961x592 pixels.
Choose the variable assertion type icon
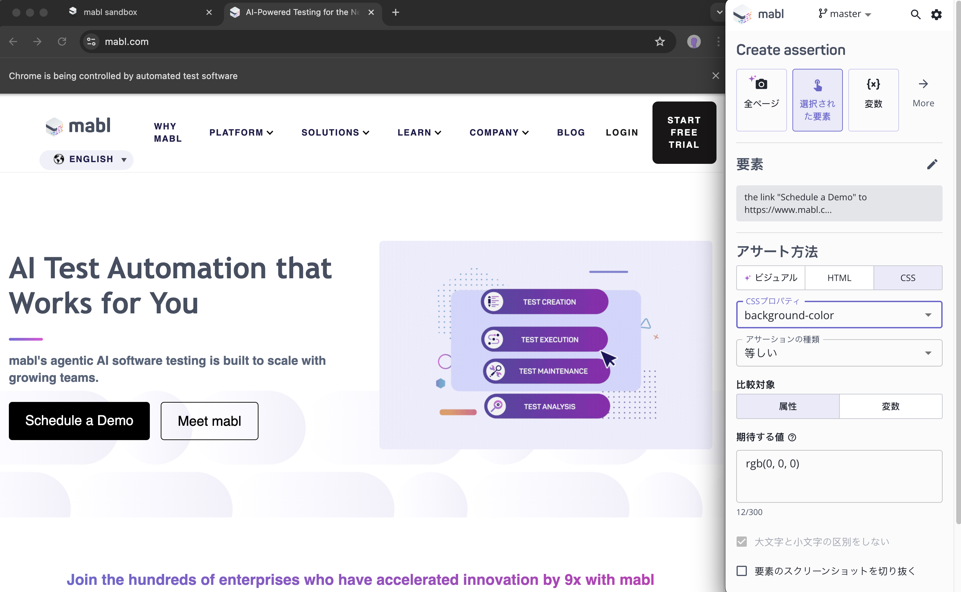(873, 99)
